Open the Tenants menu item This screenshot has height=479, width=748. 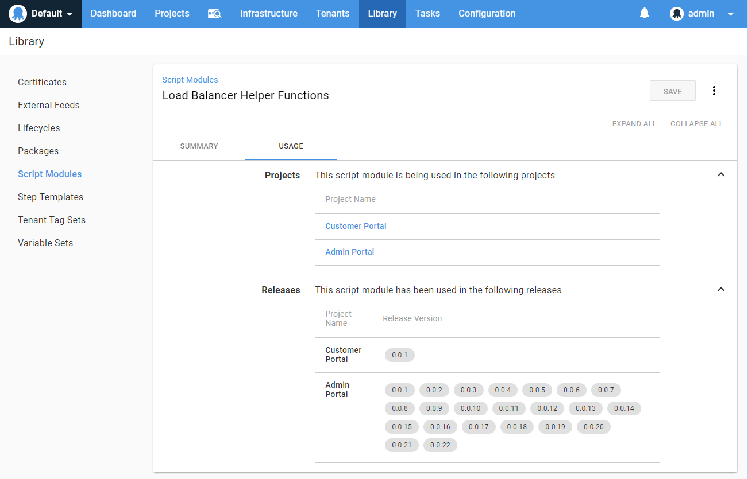333,13
